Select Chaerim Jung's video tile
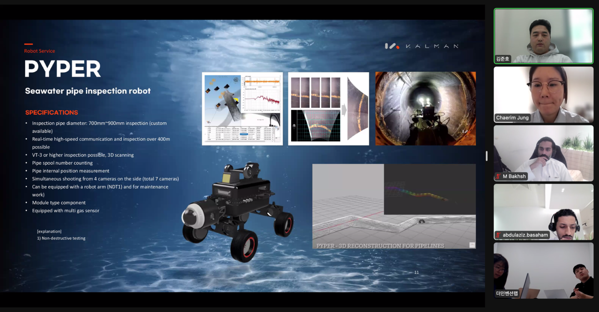Screen dimensions: 599x312 (x=543, y=94)
